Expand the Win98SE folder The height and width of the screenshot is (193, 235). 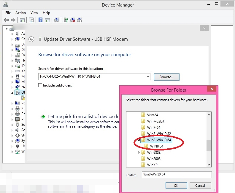(139, 153)
